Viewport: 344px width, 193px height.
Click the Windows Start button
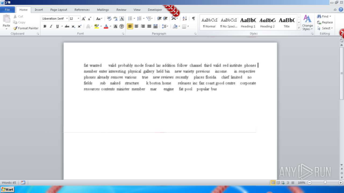(7, 189)
